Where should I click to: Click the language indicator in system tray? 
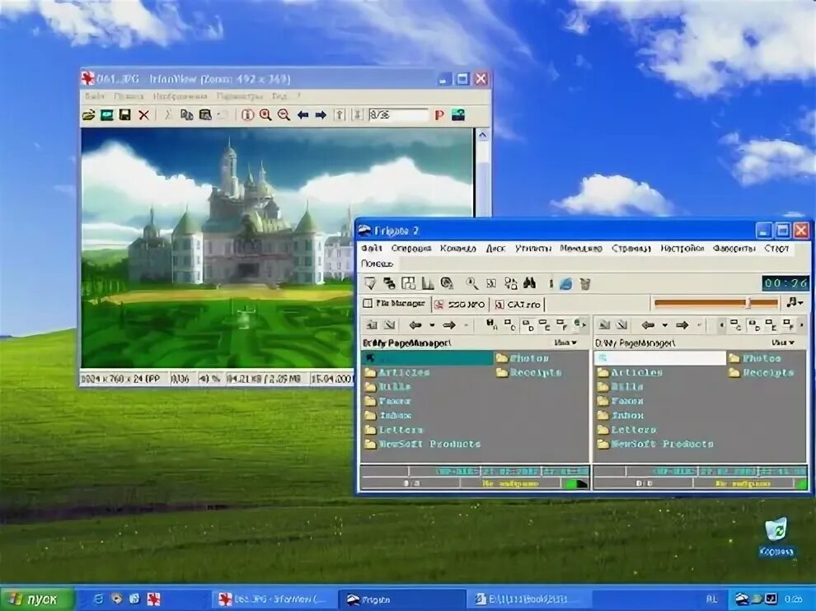712,599
